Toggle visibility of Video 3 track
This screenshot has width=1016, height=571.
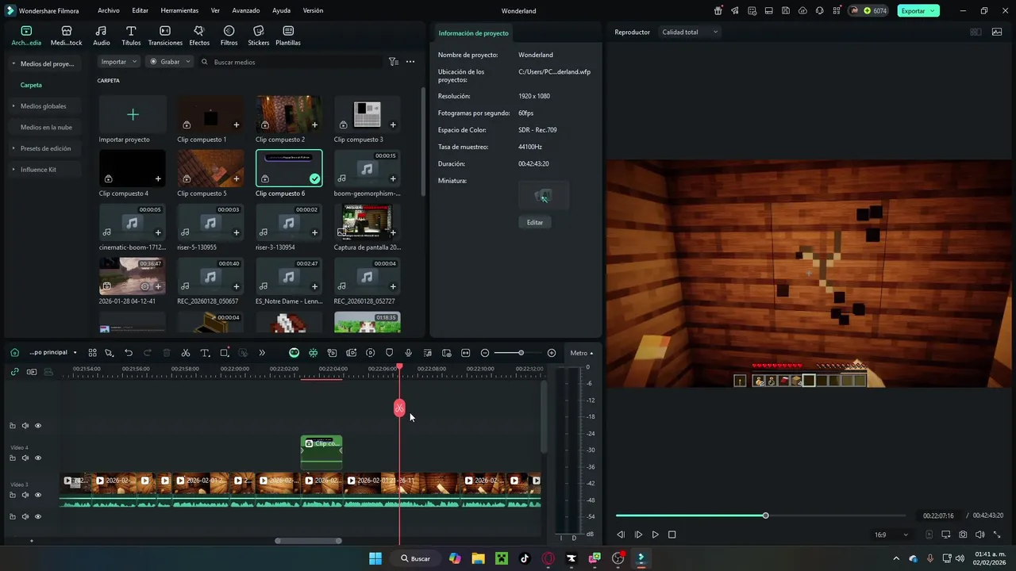(38, 495)
